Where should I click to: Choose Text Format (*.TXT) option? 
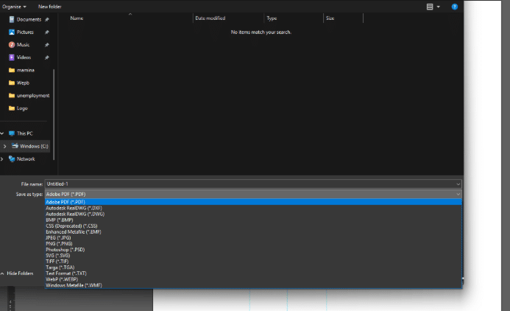coord(253,273)
